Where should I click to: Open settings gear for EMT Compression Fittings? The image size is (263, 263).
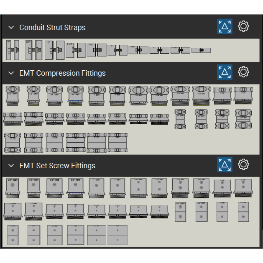(243, 72)
